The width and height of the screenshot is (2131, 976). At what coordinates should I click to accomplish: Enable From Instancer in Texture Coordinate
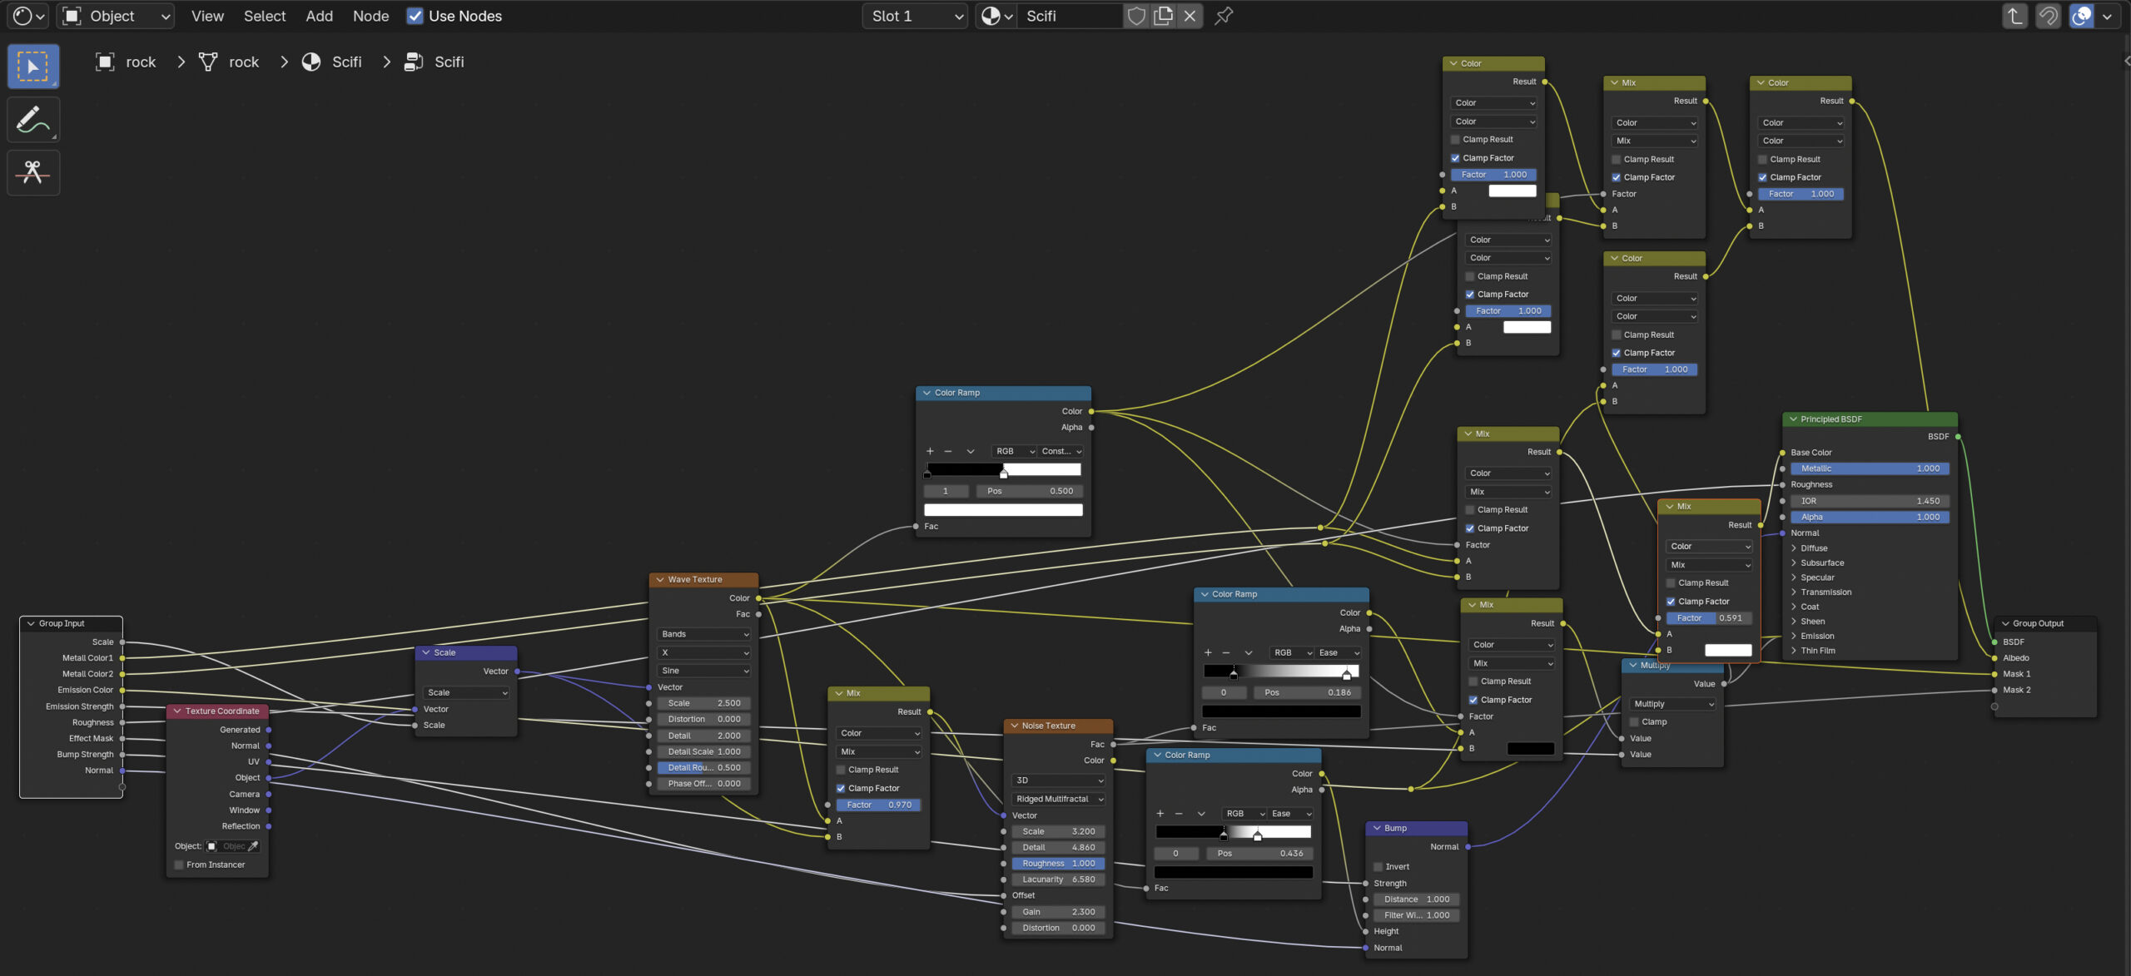pyautogui.click(x=179, y=865)
